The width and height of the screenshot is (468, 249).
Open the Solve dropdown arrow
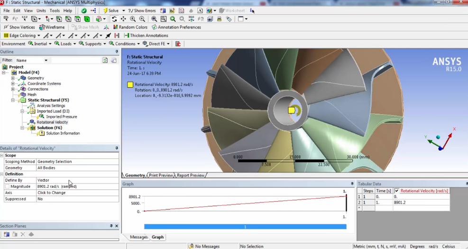(124, 11)
